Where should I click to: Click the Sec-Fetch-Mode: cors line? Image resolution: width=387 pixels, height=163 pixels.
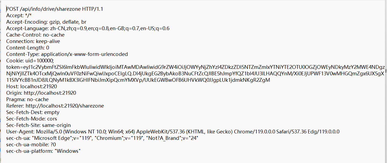[x=32, y=119]
